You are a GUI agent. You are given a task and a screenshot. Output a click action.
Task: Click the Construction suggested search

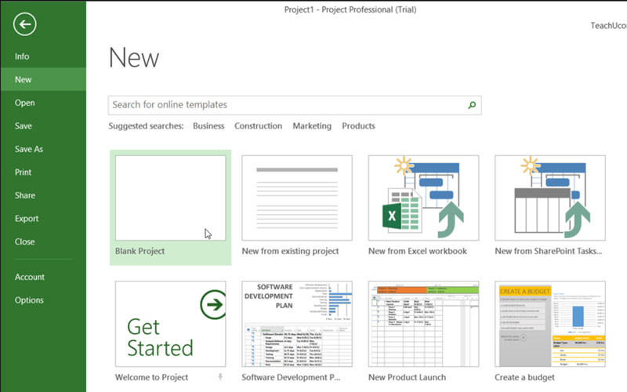point(258,126)
